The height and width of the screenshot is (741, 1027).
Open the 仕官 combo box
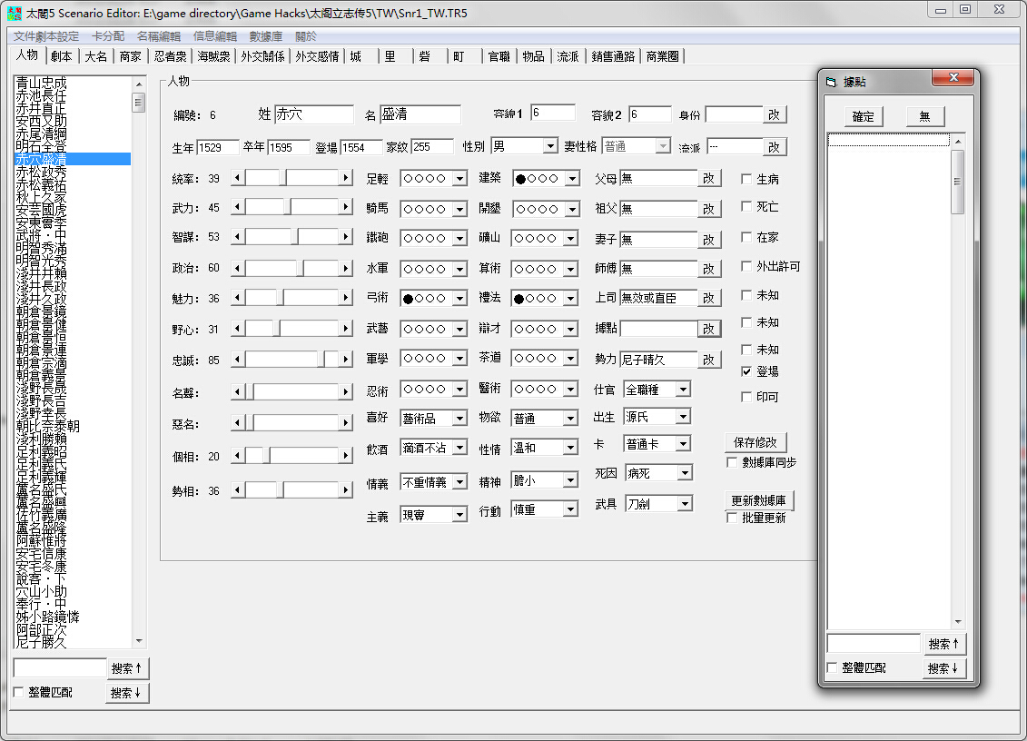coord(682,390)
